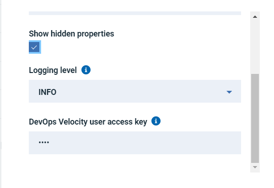274x188 pixels.
Task: Click the scrollbar track above the thumb
Action: [255, 47]
